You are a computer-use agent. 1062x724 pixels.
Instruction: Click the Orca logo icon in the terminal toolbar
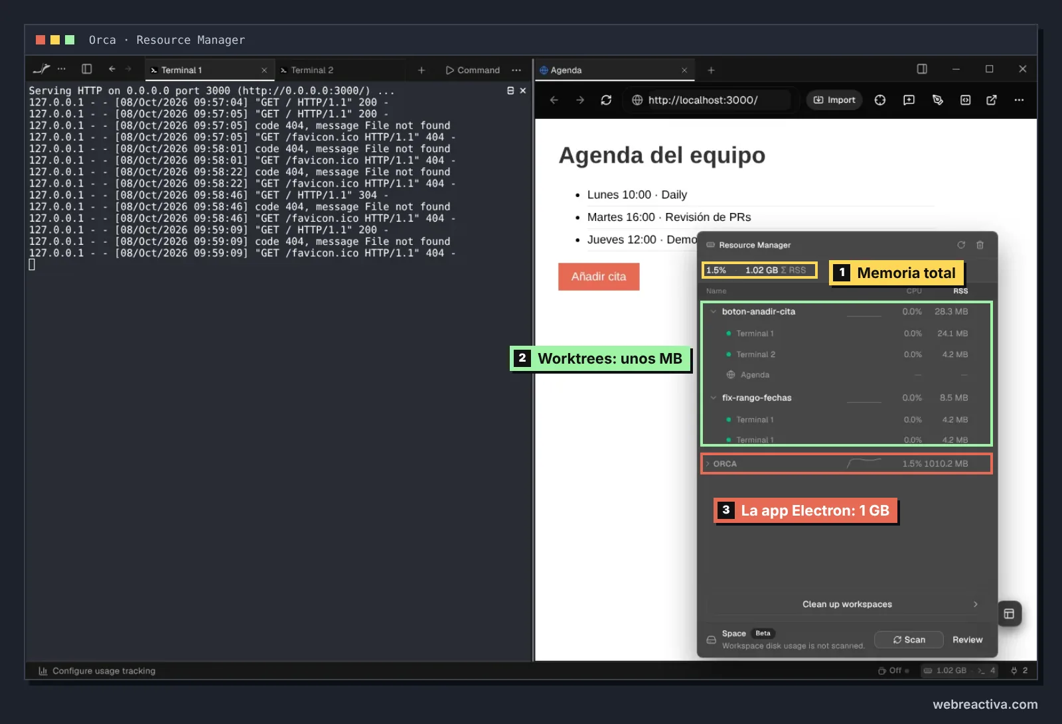pos(41,69)
